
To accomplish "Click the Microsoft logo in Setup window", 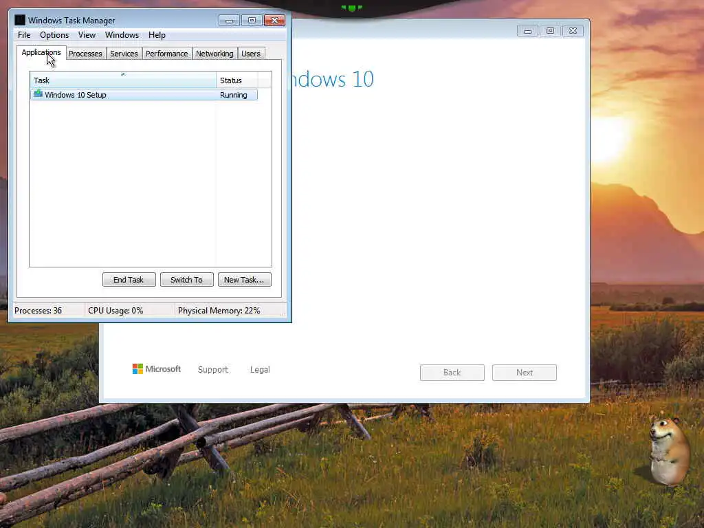I will tap(157, 369).
